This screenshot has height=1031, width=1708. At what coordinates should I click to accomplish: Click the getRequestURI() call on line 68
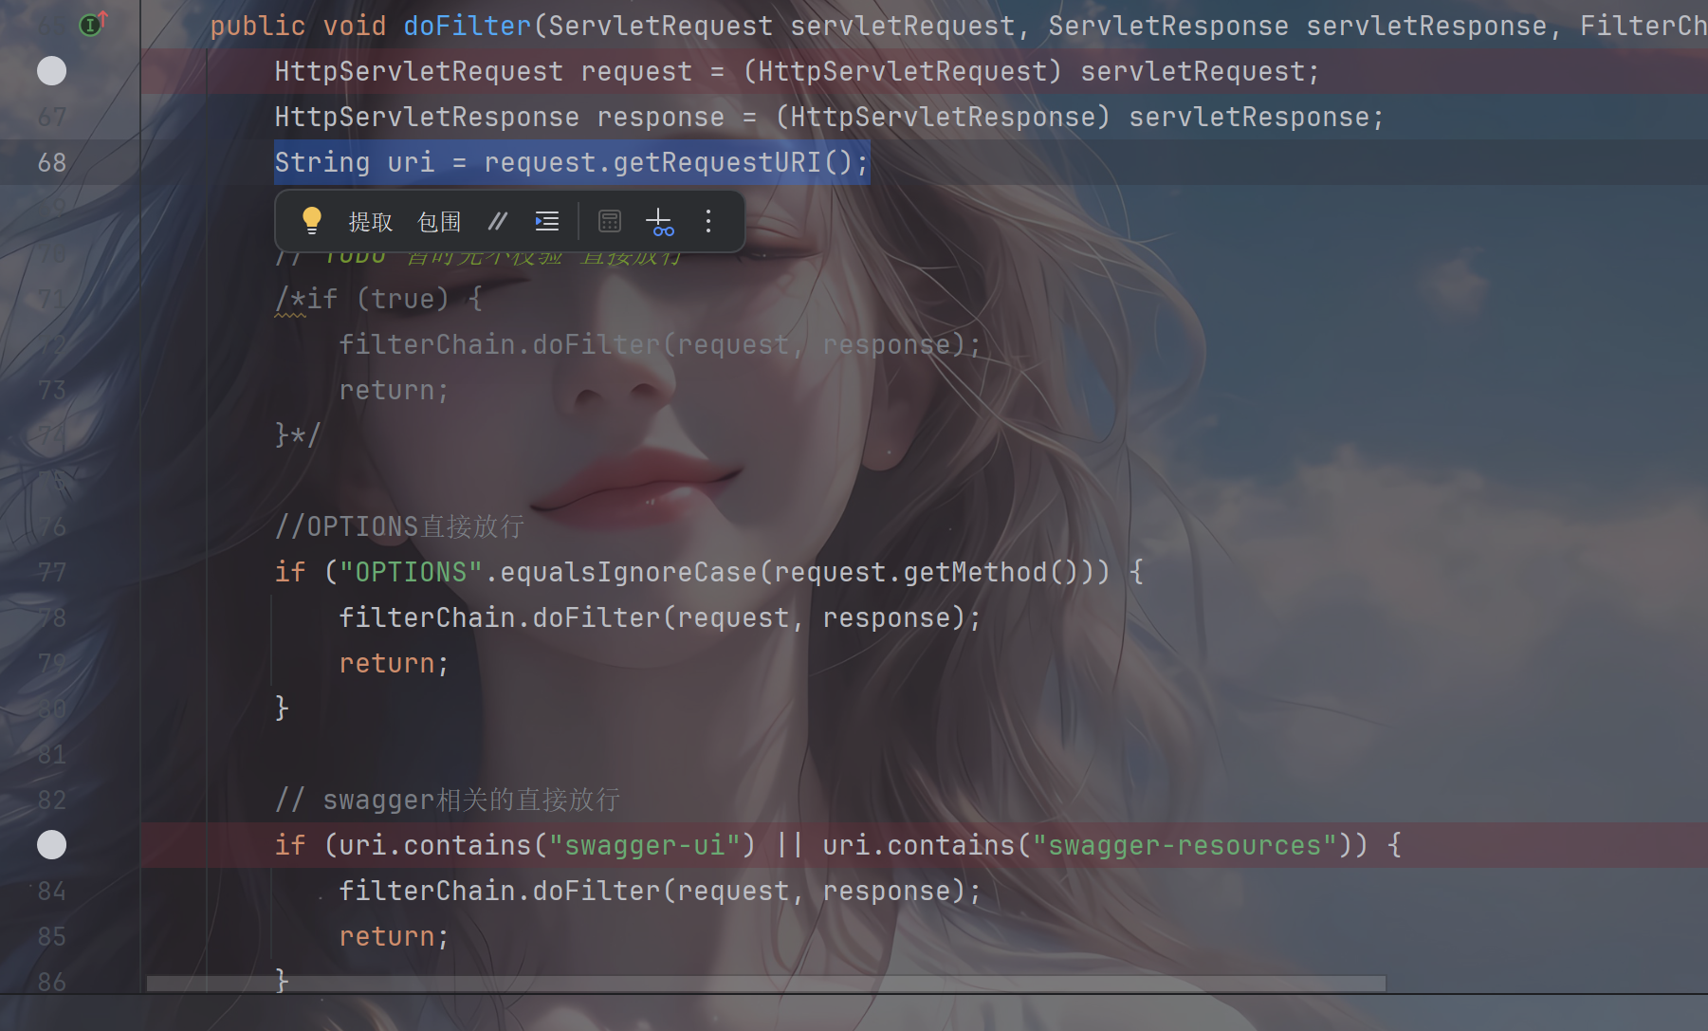click(x=733, y=162)
